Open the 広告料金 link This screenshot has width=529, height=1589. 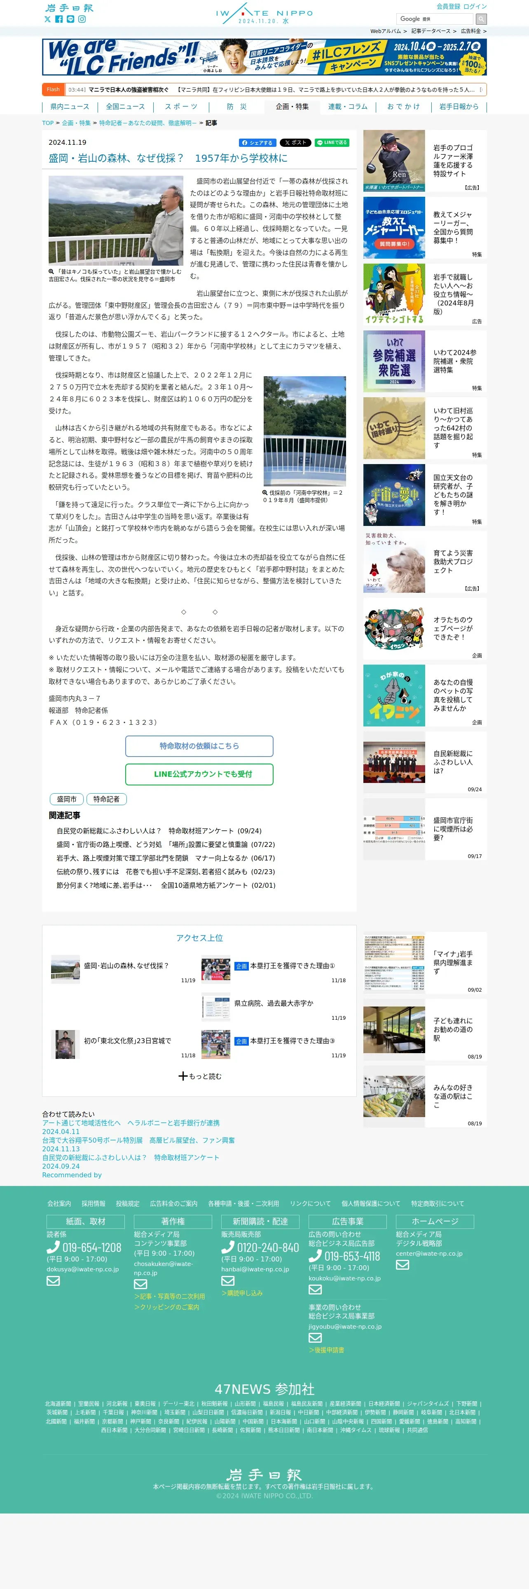tap(473, 31)
